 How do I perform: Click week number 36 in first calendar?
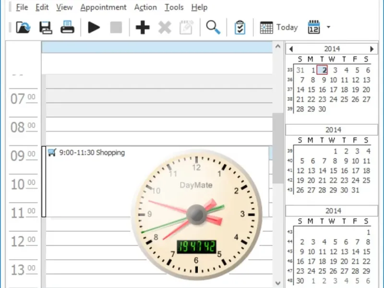[290, 80]
